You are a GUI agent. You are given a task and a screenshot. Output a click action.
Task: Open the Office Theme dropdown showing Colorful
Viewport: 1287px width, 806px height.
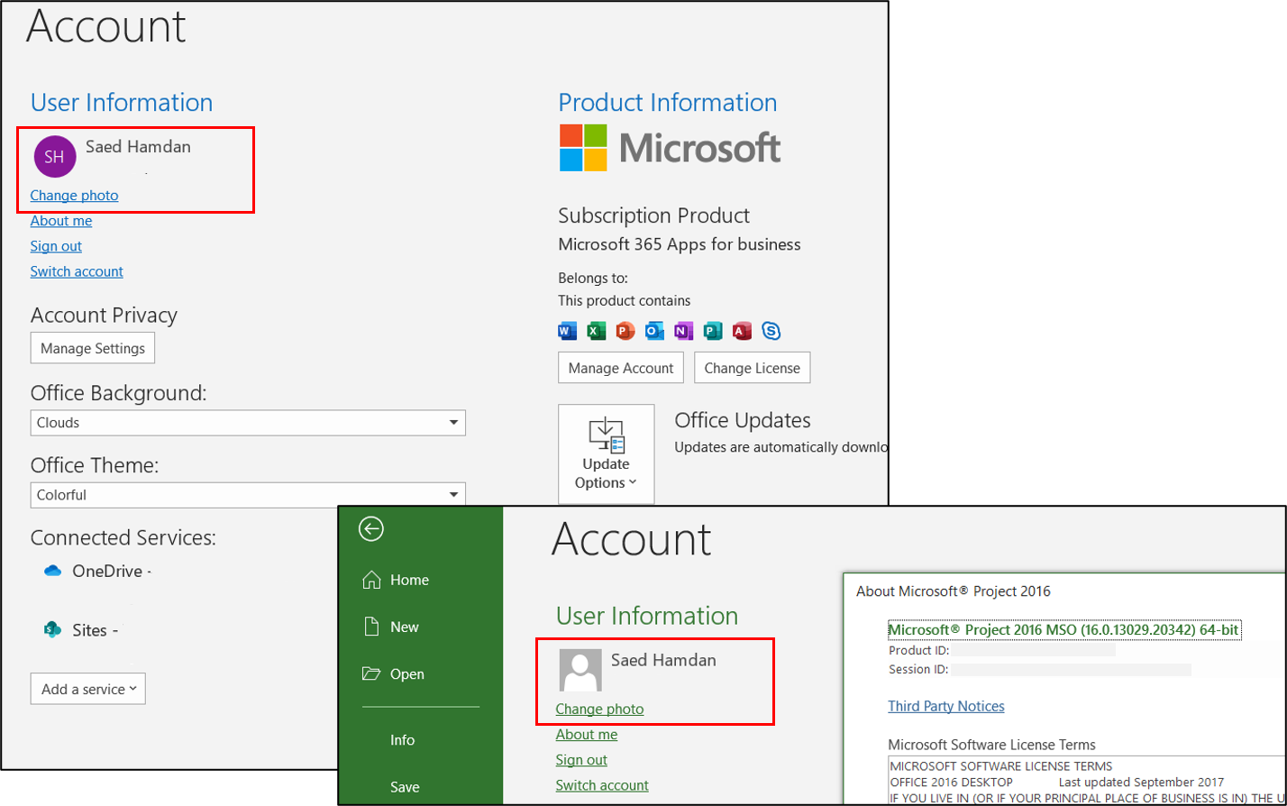point(248,494)
